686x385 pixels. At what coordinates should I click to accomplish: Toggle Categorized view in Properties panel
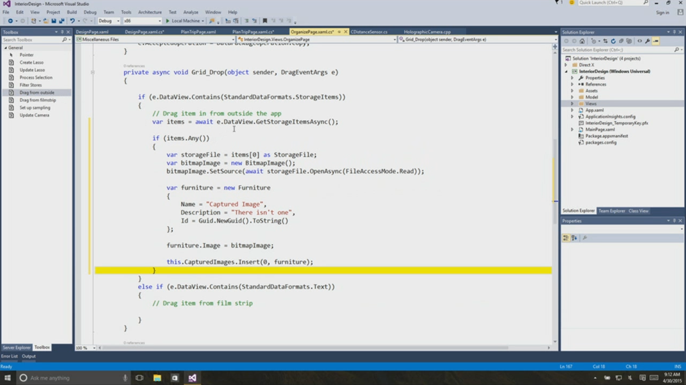click(566, 238)
